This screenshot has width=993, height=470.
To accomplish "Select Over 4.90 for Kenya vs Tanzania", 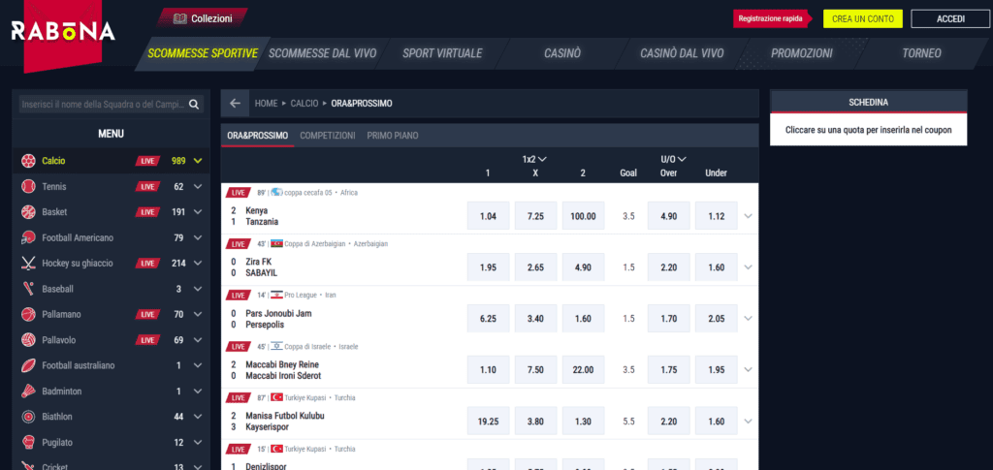I will [x=669, y=216].
